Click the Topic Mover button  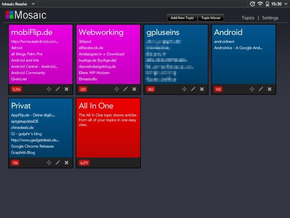pyautogui.click(x=211, y=18)
